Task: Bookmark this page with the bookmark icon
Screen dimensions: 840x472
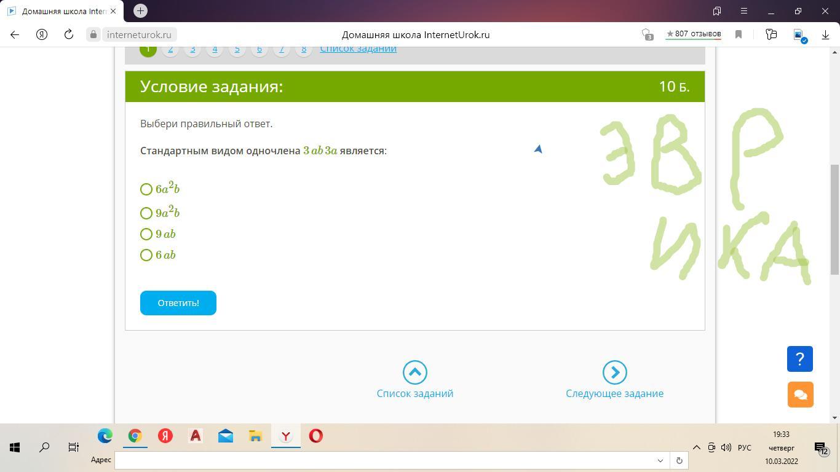Action: [x=739, y=35]
